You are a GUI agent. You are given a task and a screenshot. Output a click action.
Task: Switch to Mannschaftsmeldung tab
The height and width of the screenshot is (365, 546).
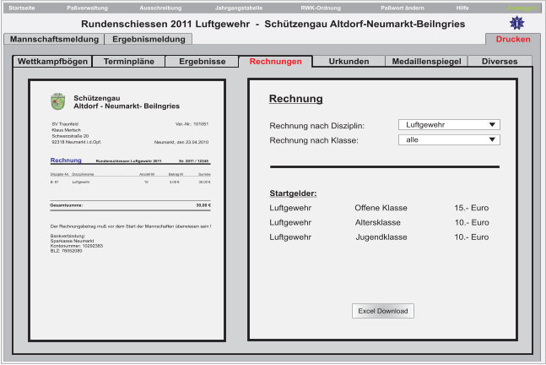[54, 39]
